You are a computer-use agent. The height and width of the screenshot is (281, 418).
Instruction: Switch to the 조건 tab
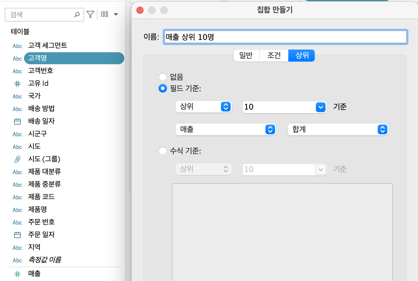(x=274, y=56)
